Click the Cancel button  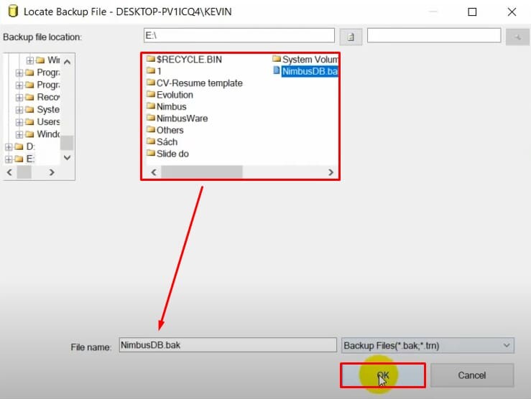coord(472,375)
